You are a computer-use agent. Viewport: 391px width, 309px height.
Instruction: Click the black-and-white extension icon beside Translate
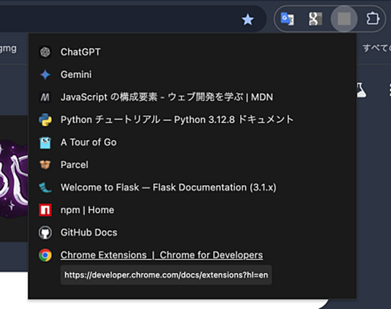[316, 19]
